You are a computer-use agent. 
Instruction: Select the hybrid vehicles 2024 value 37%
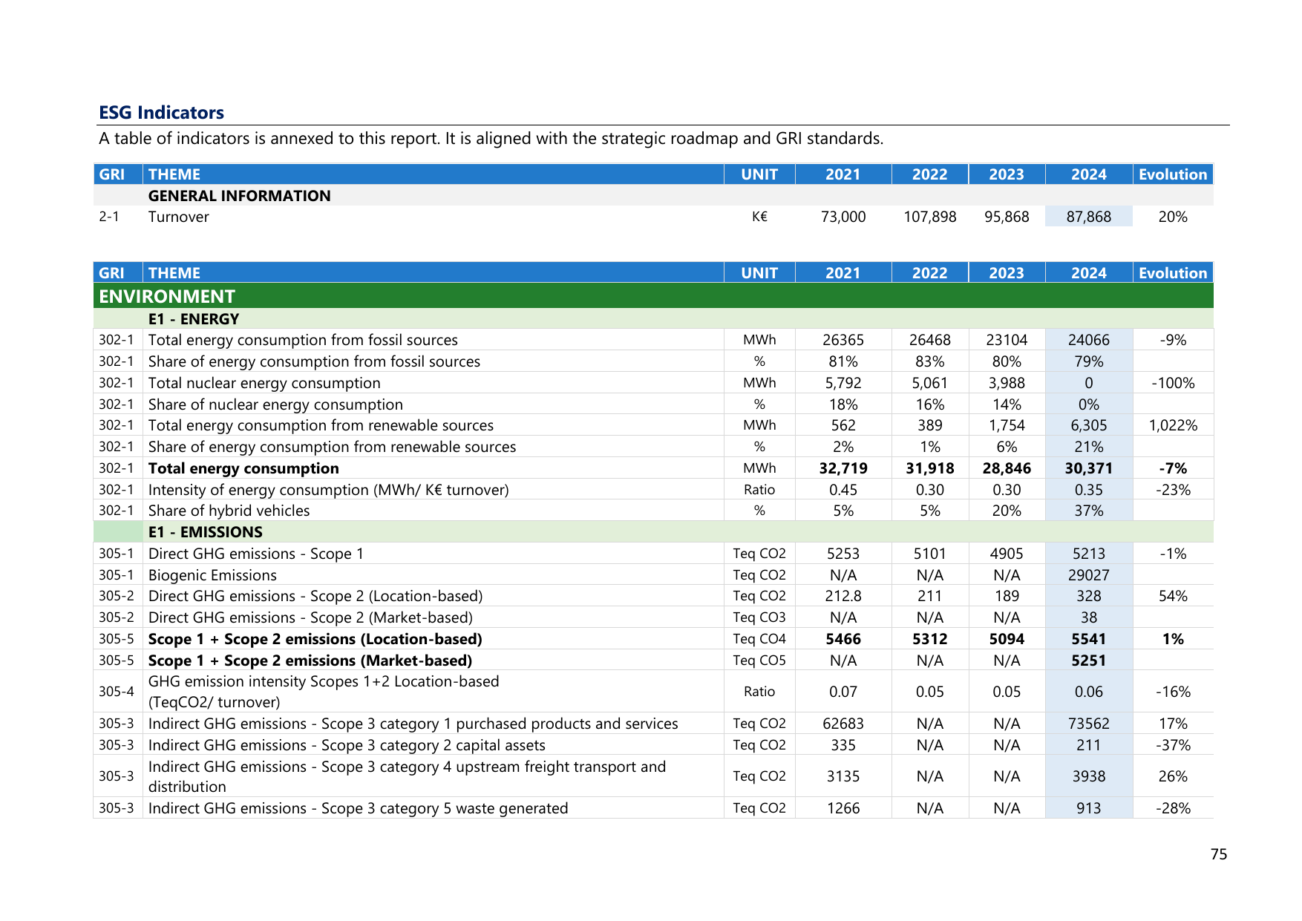coord(1088,511)
